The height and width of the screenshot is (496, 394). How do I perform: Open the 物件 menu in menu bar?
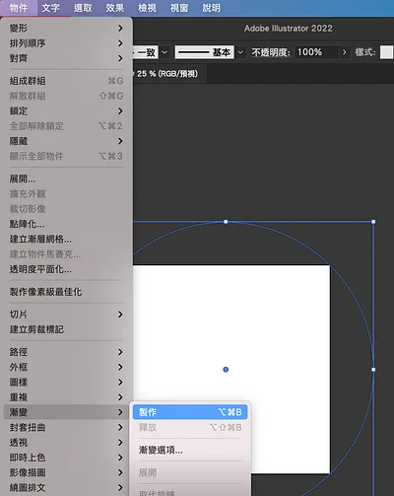click(19, 8)
